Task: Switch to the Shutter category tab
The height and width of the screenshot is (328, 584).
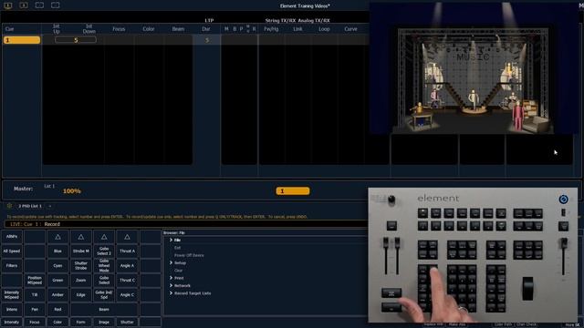Action: coord(127,322)
